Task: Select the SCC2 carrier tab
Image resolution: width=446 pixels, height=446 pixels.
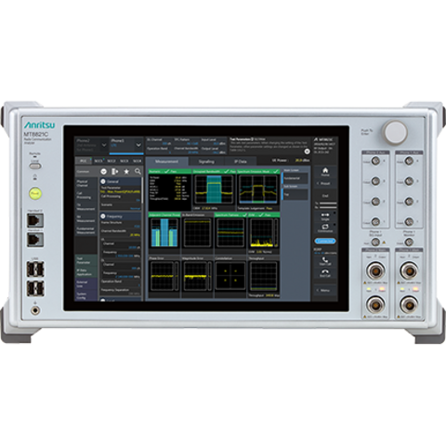Action: [x=111, y=161]
